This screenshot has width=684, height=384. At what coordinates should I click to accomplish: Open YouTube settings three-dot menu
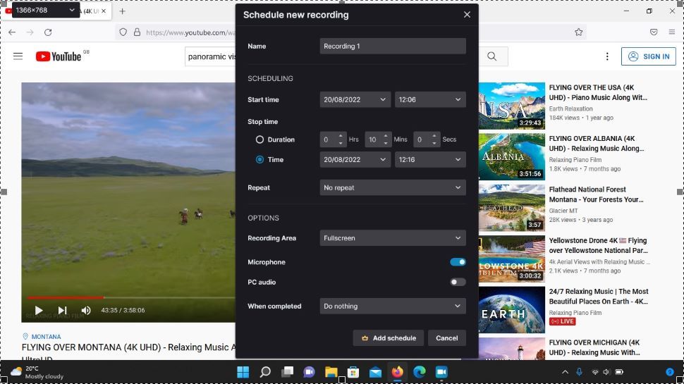pos(607,56)
